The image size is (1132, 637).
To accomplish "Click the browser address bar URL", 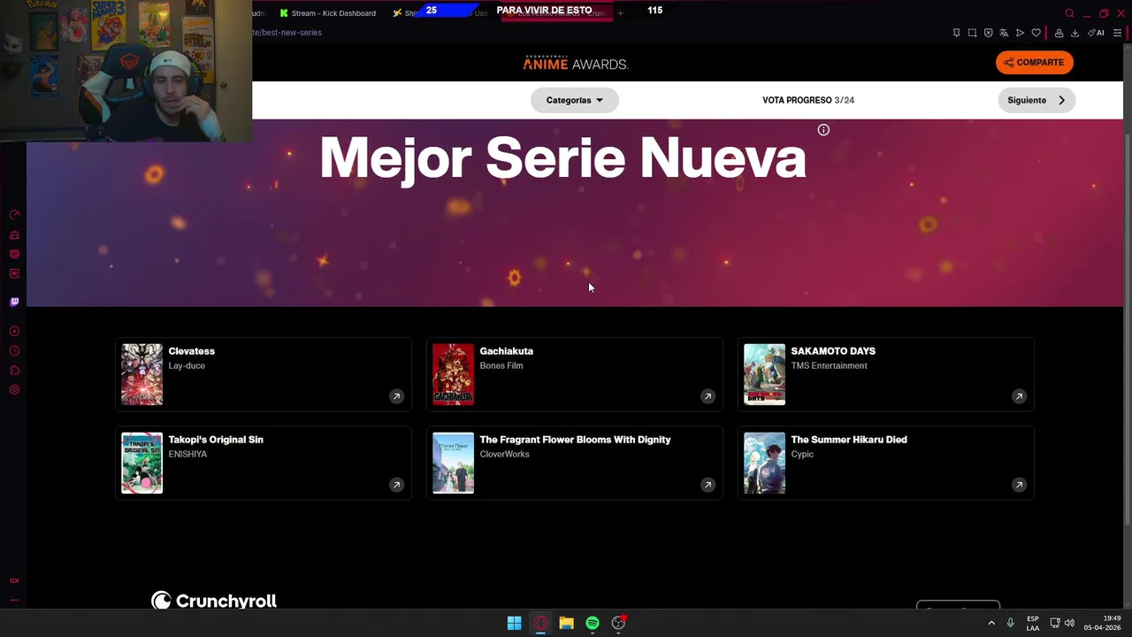I will click(287, 33).
